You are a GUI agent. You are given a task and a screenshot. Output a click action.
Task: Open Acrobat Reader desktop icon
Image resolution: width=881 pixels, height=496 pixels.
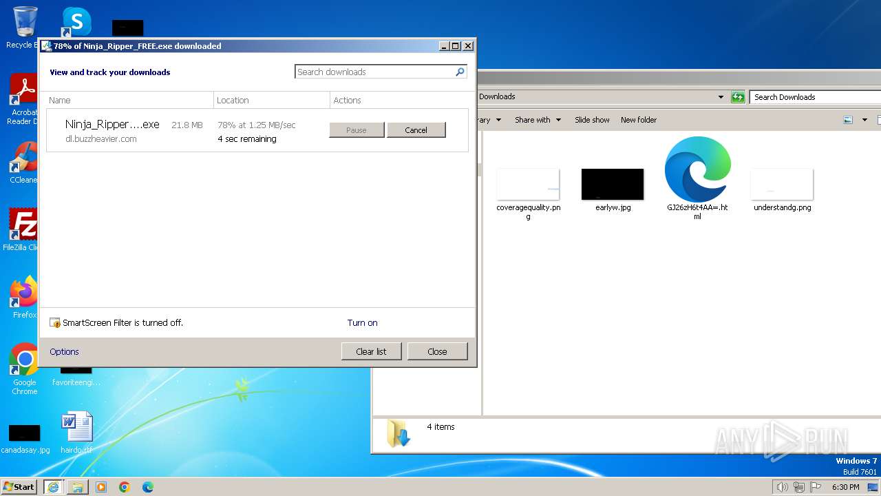coord(23,99)
